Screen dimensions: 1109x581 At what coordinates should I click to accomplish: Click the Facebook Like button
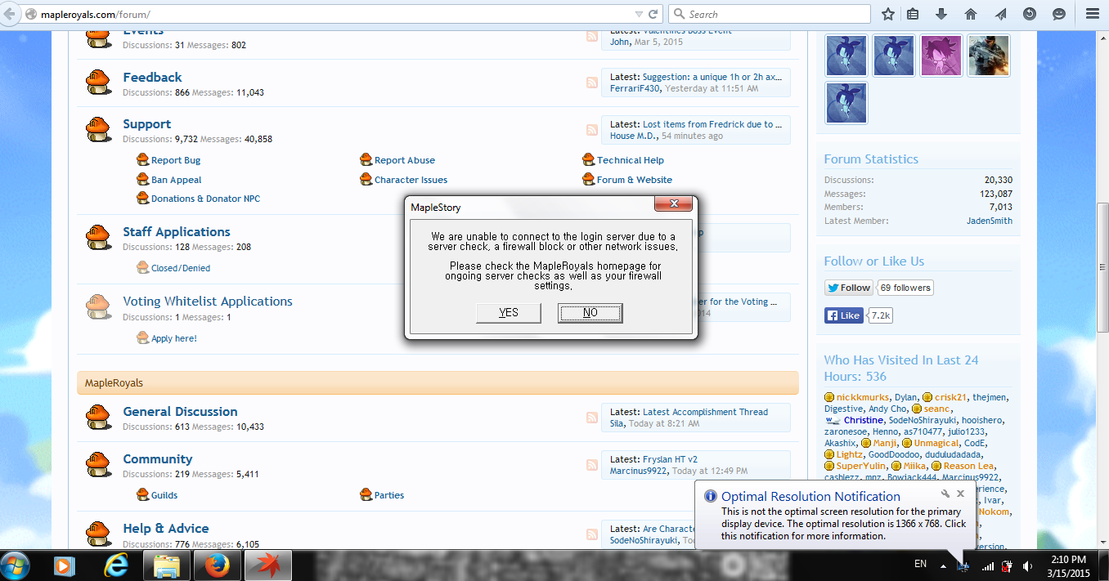(x=843, y=315)
